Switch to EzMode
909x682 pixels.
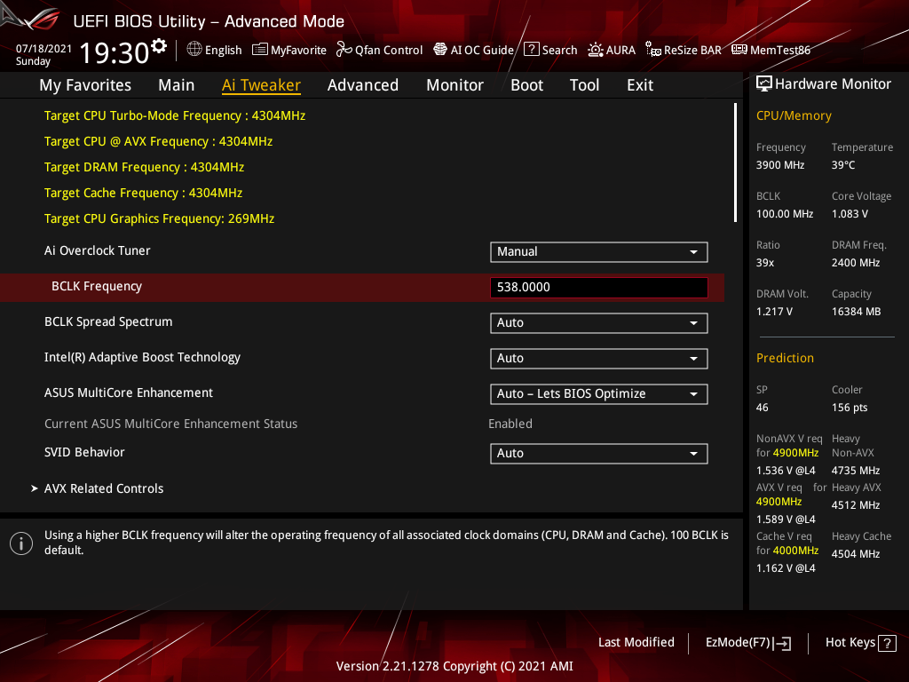click(x=747, y=642)
